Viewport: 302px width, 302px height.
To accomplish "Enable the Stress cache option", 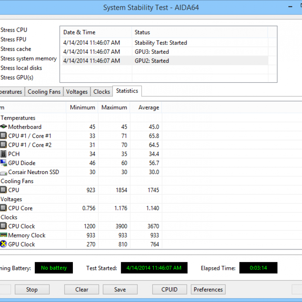I will coord(15,49).
